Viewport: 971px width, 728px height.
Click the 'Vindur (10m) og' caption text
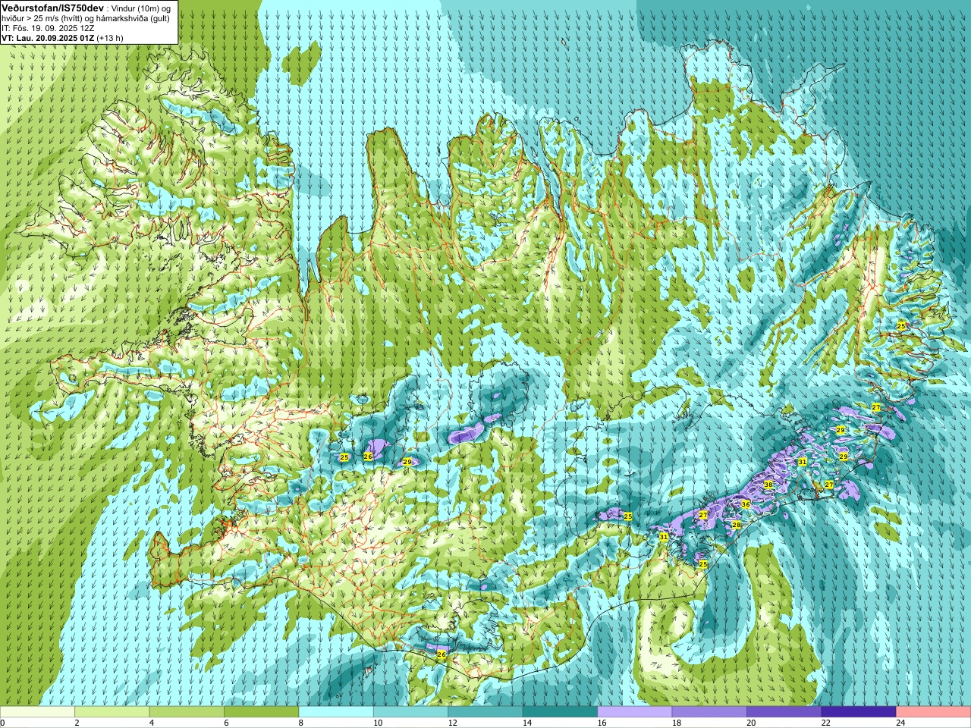141,8
